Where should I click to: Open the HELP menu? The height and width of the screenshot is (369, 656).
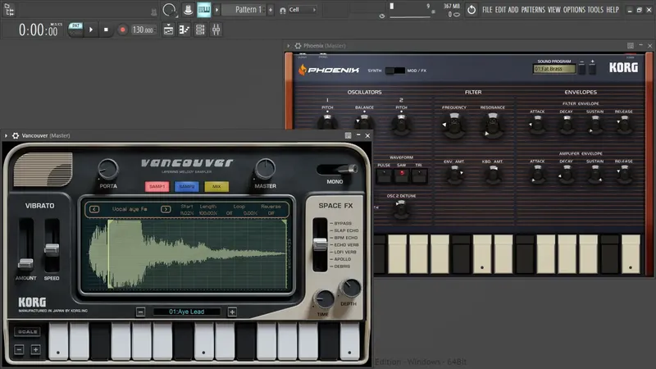click(613, 10)
